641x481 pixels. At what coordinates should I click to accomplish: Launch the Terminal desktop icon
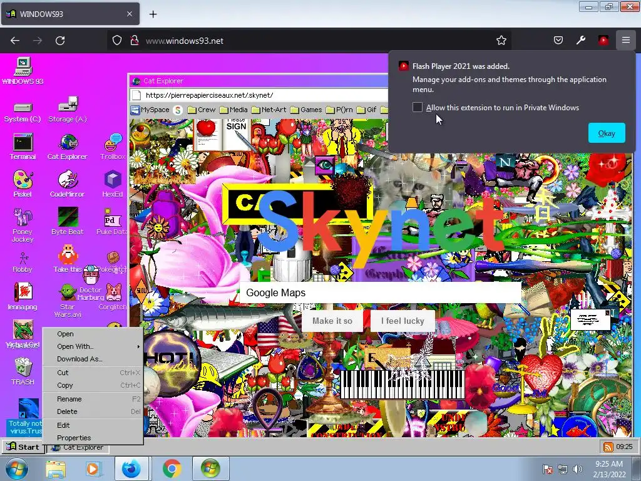point(23,147)
